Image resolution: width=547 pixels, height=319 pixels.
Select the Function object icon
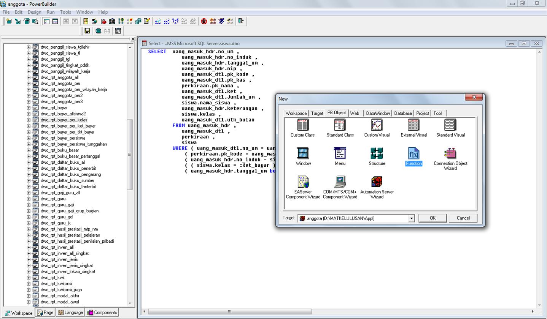pyautogui.click(x=413, y=153)
